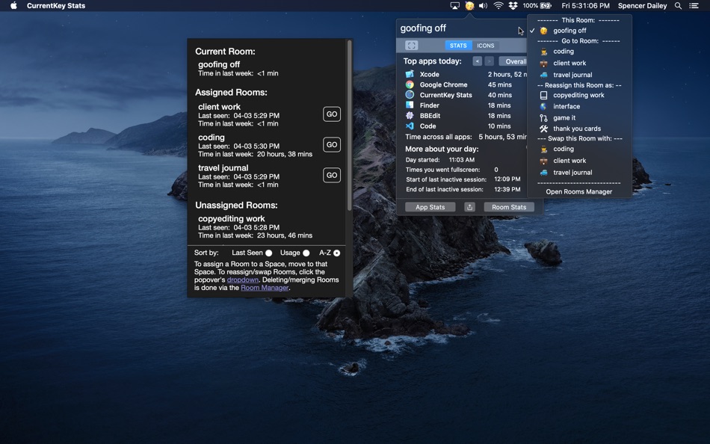Switch to the ICONS tab
Screen dimensions: 710x444
(486, 46)
